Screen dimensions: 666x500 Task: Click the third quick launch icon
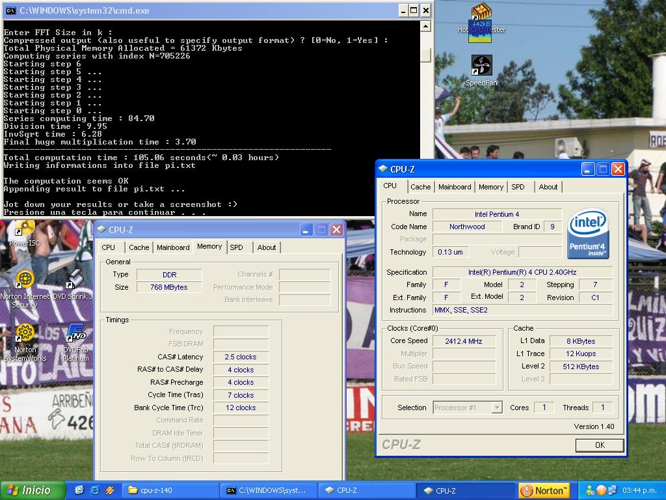click(x=109, y=490)
